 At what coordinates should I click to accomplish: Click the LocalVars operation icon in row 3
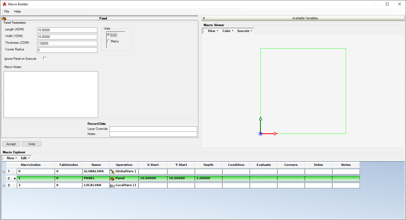(112, 185)
